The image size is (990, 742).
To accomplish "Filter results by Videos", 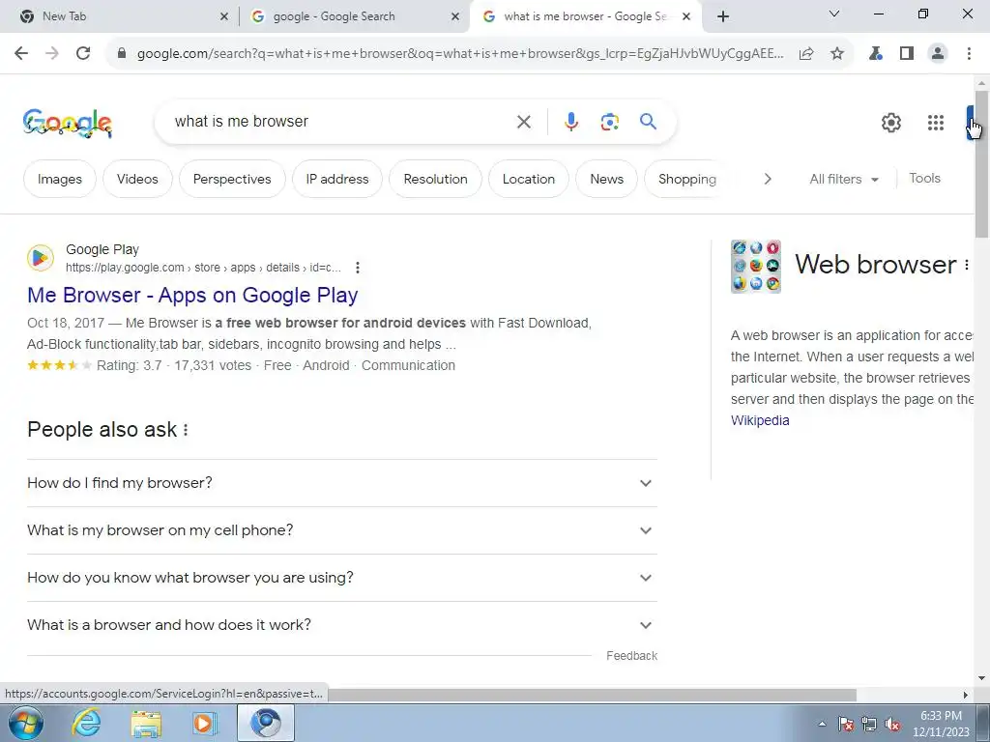I will [x=137, y=179].
